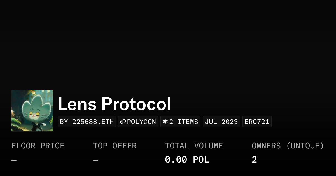Screen dimensions: 336x176
Task: Select the dash under Top Offer
Action: pyautogui.click(x=95, y=160)
